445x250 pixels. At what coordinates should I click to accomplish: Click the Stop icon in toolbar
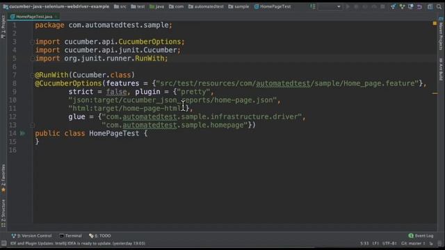382,6
